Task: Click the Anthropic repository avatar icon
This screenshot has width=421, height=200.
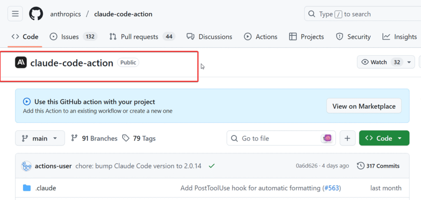Action: tap(21, 63)
